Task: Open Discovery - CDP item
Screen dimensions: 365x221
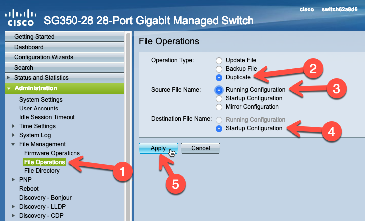Action: [x=41, y=216]
